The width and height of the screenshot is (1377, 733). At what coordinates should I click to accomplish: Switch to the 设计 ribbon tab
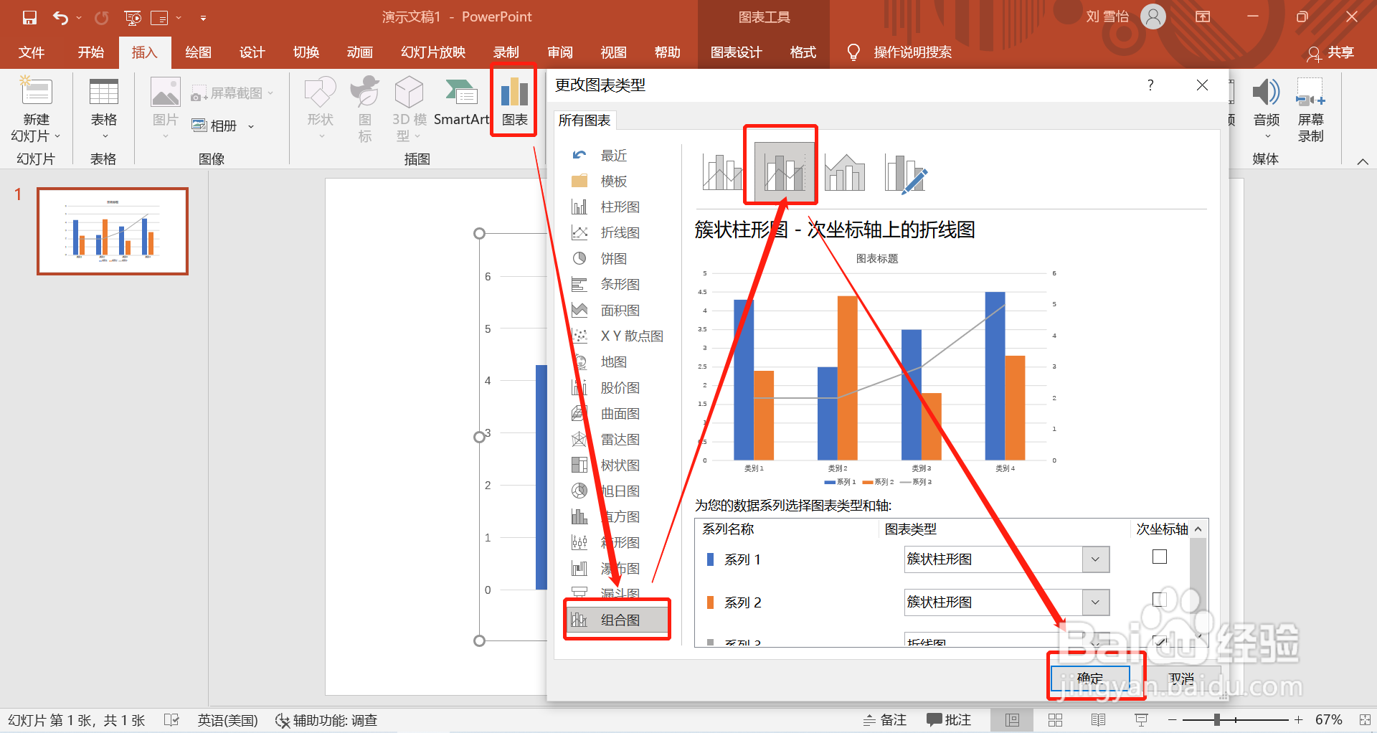coord(252,52)
